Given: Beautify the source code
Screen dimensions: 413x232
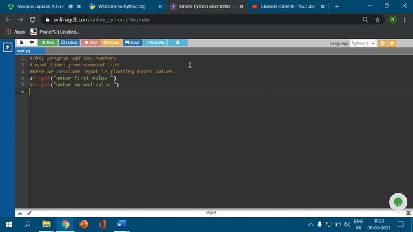Looking at the screenshot, I should (155, 43).
